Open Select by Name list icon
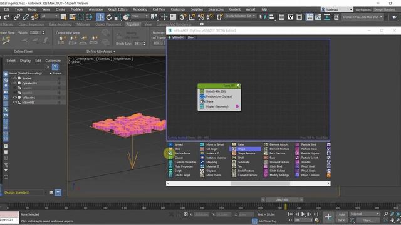The image size is (401, 225). pyautogui.click(x=73, y=17)
